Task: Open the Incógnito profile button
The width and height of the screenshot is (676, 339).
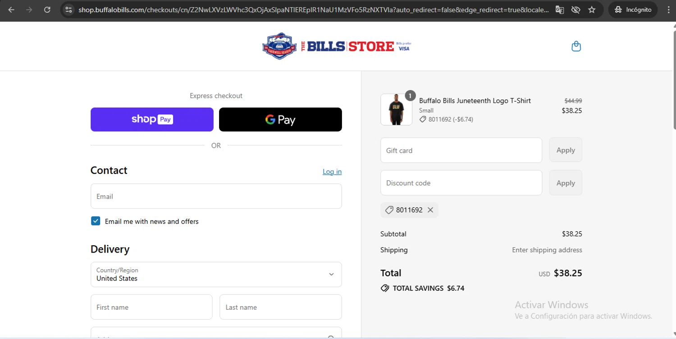Action: click(633, 9)
